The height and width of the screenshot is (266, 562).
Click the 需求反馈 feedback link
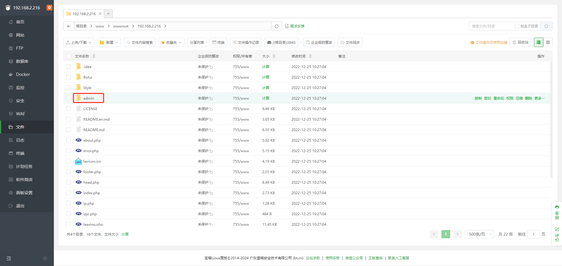(x=295, y=26)
